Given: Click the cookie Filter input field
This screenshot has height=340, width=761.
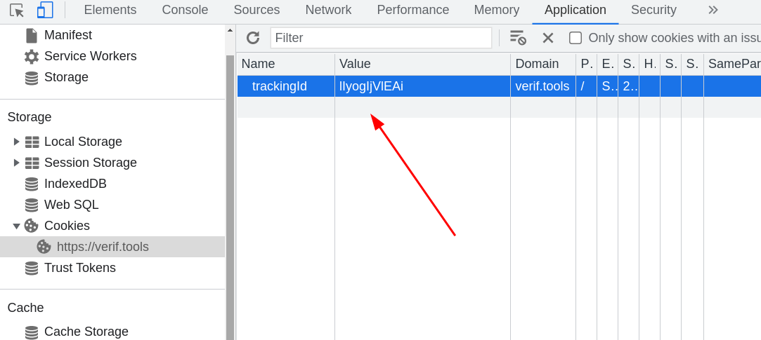Looking at the screenshot, I should (x=381, y=38).
